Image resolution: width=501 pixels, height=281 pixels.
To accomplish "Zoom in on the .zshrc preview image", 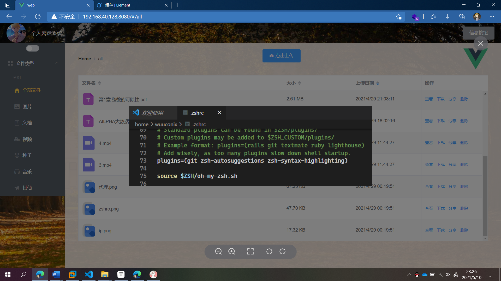I will pyautogui.click(x=232, y=252).
